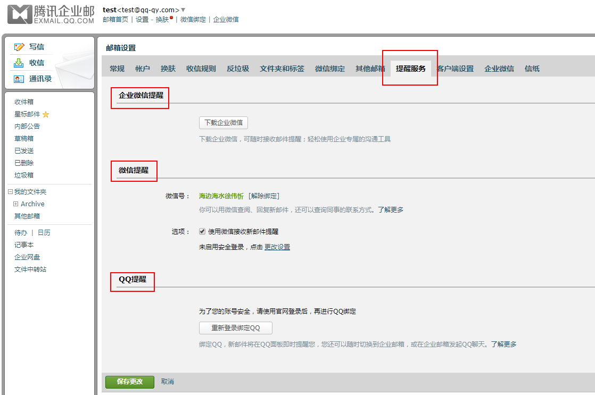Click 收信 to check mail

pos(37,63)
